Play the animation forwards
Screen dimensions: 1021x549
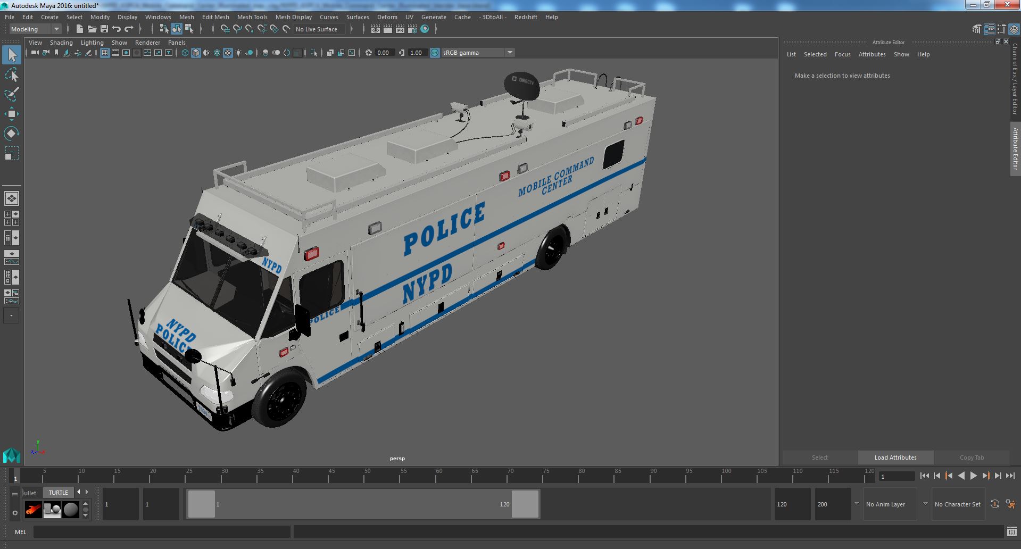(x=973, y=476)
